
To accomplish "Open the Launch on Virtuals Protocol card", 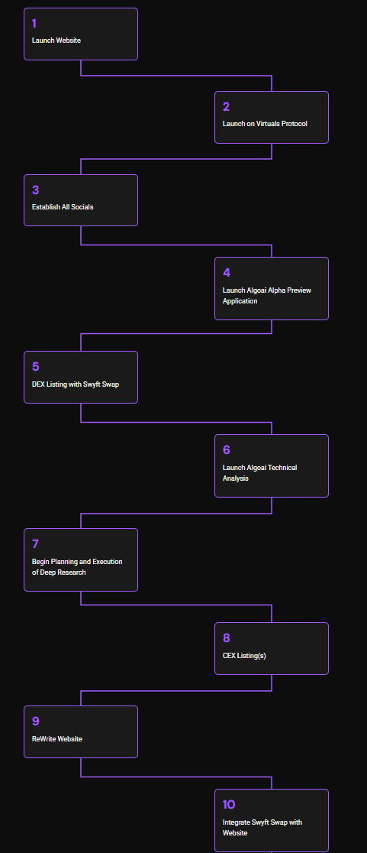I will pyautogui.click(x=272, y=118).
